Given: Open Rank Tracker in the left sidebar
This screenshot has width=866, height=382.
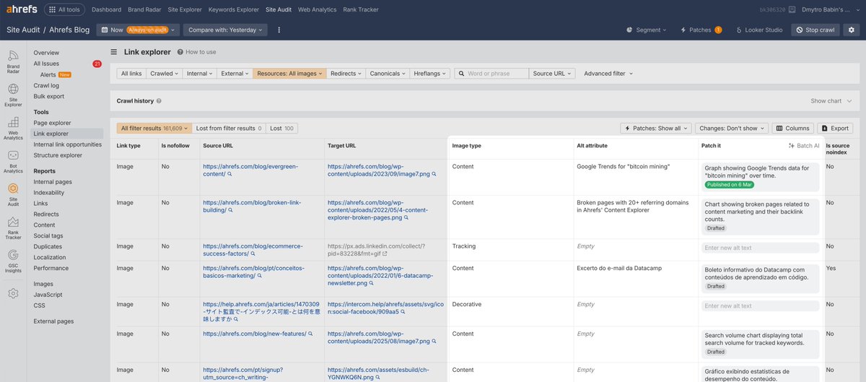Looking at the screenshot, I should pyautogui.click(x=13, y=228).
